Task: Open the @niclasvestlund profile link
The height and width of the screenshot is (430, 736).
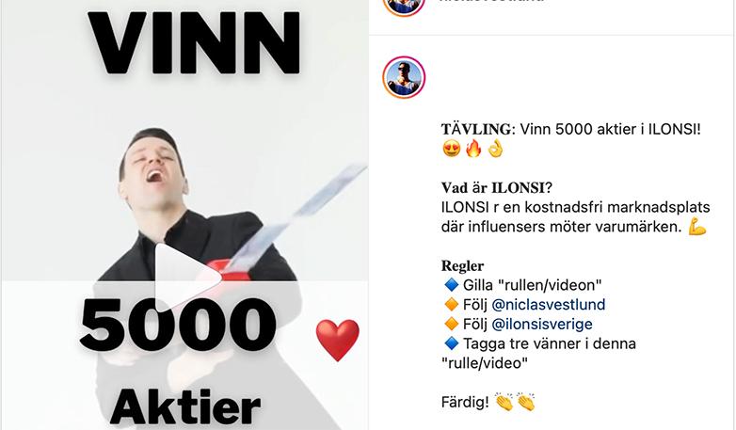Action: 549,304
